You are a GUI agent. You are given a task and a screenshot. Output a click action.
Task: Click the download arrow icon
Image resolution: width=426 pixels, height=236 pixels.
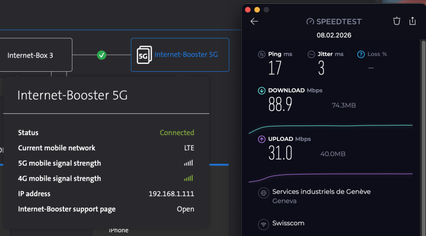pyautogui.click(x=261, y=90)
